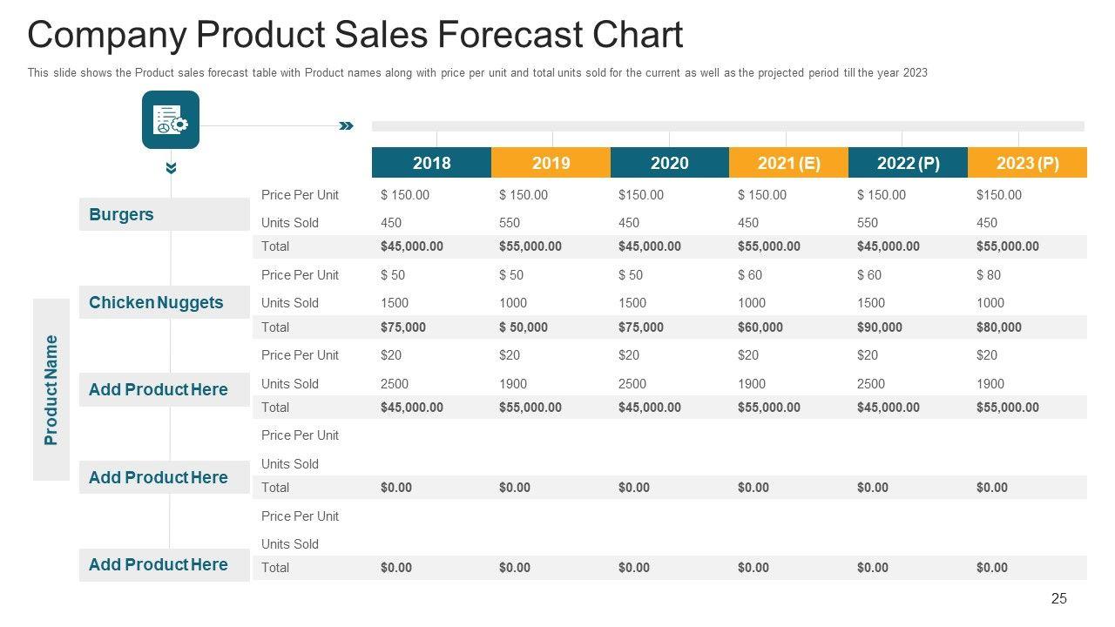Screen dimensions: 1115x627
Task: Click Chicken Nuggets 2018 units sold 1500
Action: pyautogui.click(x=395, y=303)
